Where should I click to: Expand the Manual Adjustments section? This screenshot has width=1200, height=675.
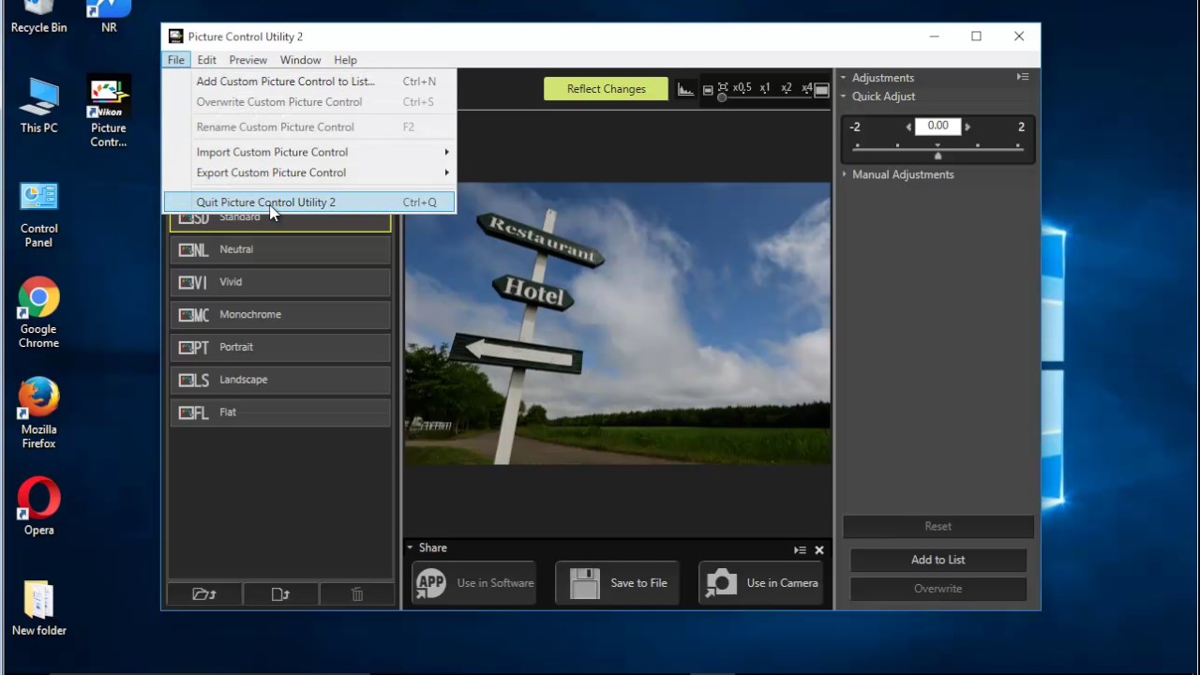pyautogui.click(x=844, y=174)
